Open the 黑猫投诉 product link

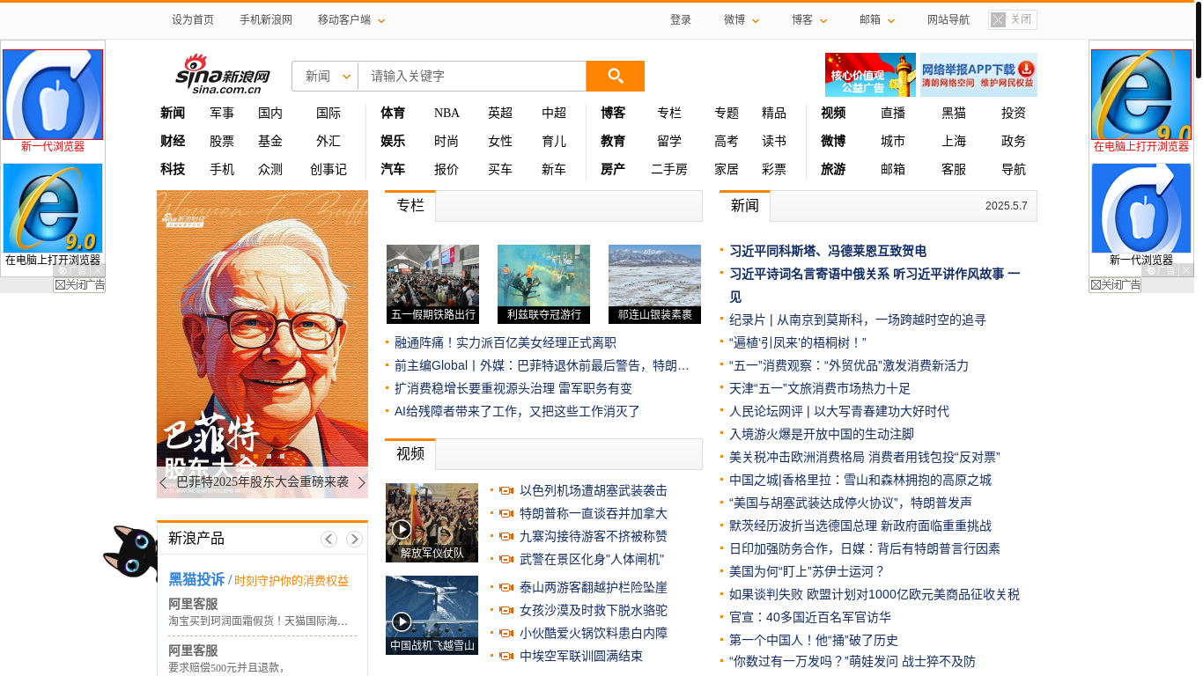[196, 579]
